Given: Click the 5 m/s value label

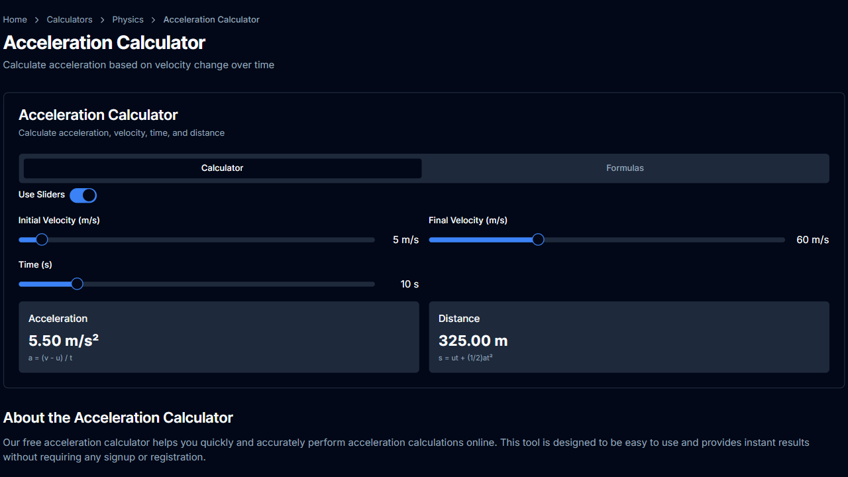Looking at the screenshot, I should [405, 239].
